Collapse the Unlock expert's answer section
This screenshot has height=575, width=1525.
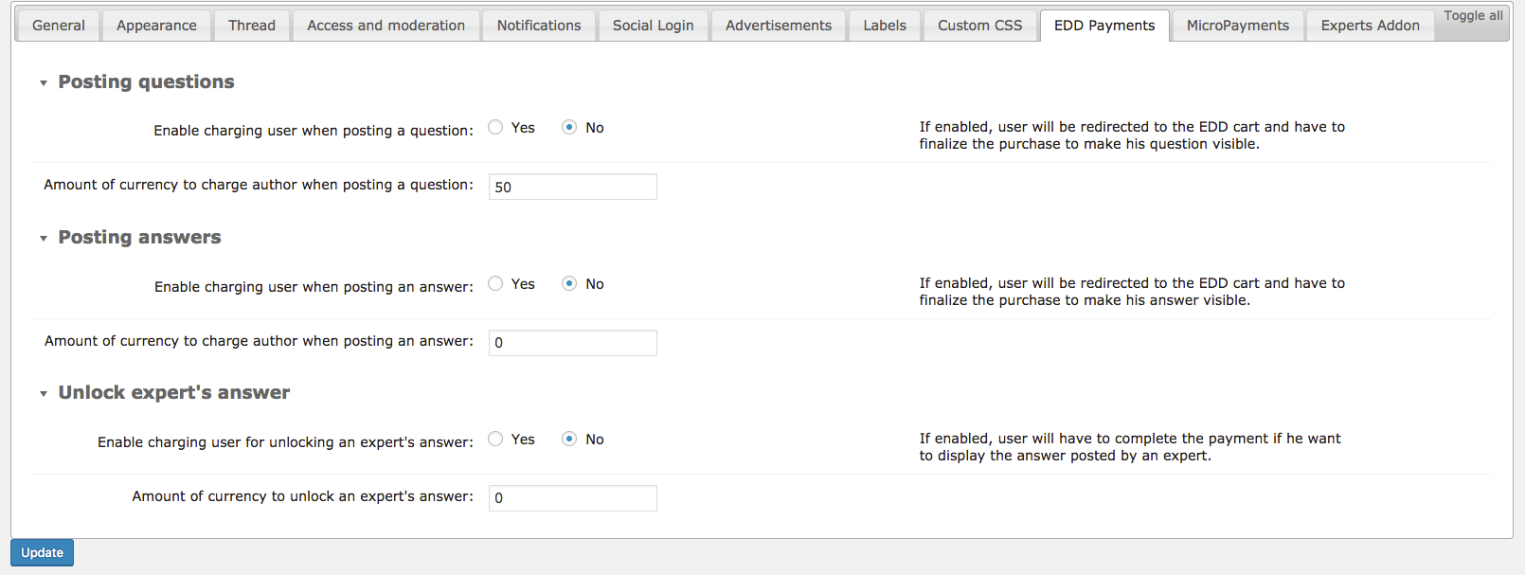44,394
